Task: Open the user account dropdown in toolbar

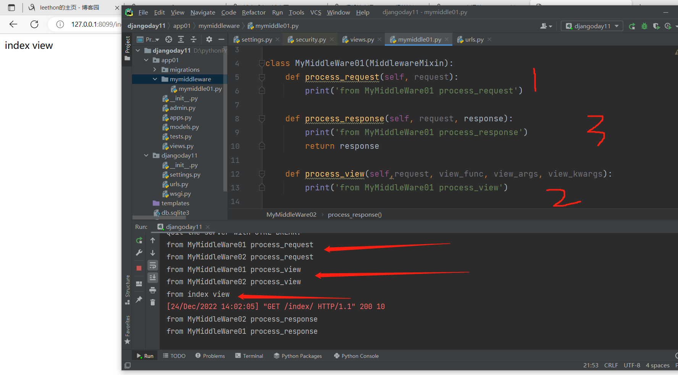Action: coord(546,26)
